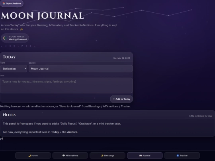
Task: Click the note text area for today
Action: point(66,85)
